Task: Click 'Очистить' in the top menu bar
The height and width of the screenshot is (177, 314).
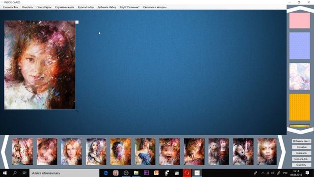Action: point(27,7)
